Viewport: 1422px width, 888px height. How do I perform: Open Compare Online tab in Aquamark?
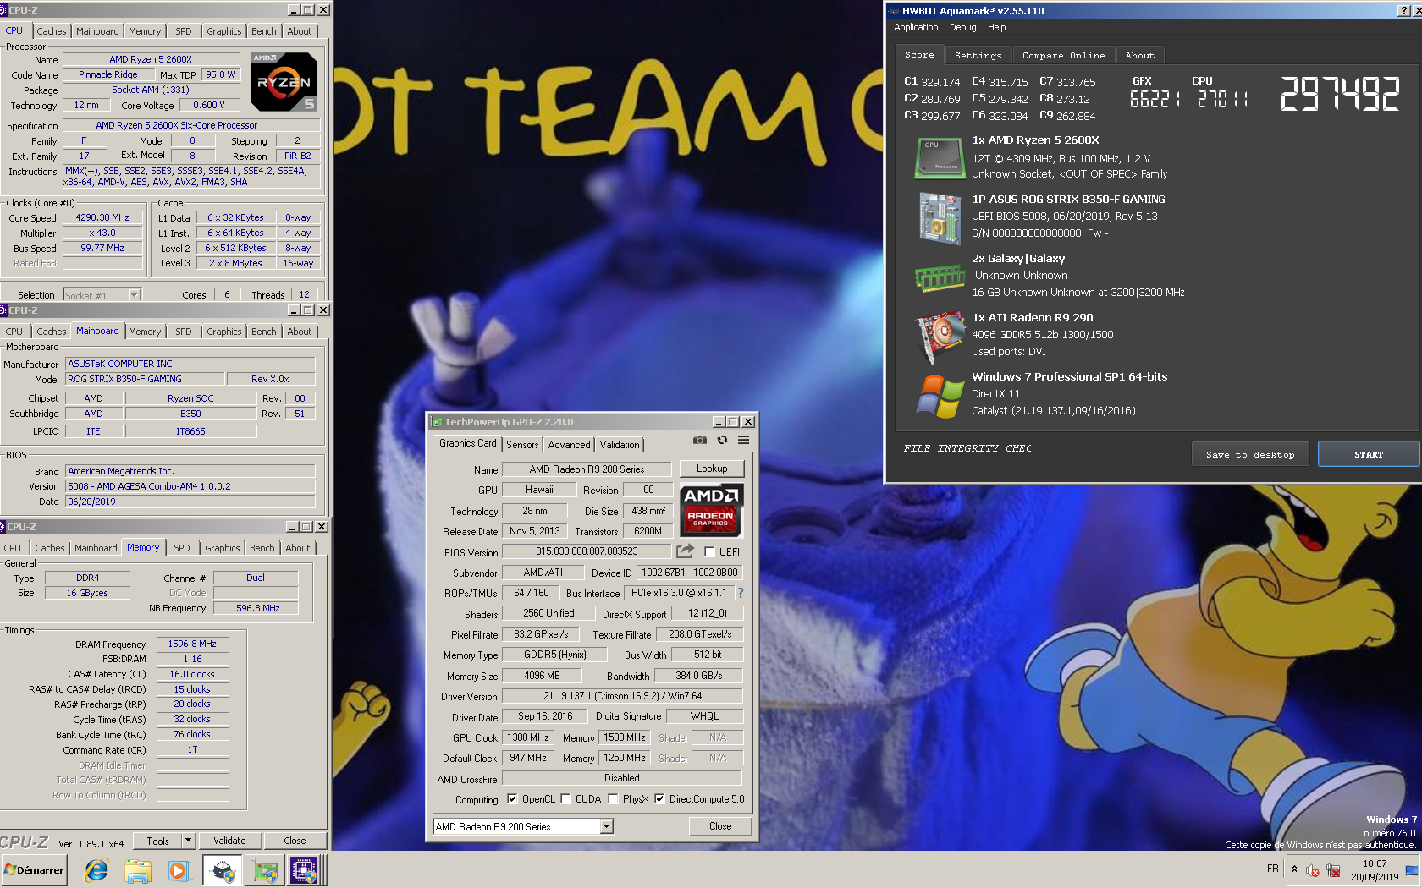(x=1063, y=55)
